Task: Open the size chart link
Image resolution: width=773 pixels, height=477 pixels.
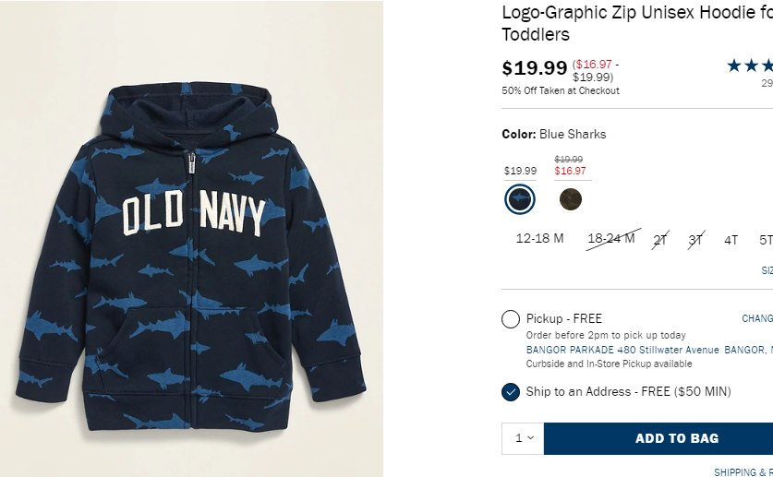Action: (767, 270)
